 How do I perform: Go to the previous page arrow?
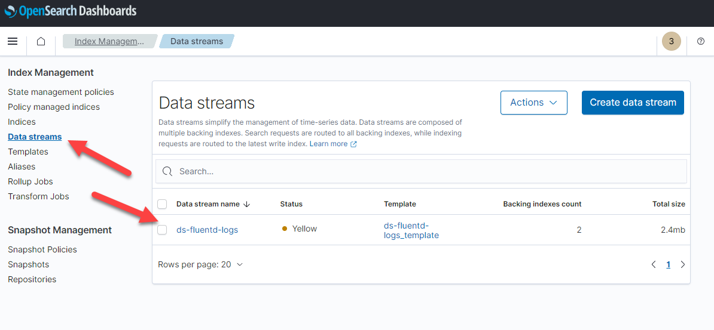pos(654,264)
